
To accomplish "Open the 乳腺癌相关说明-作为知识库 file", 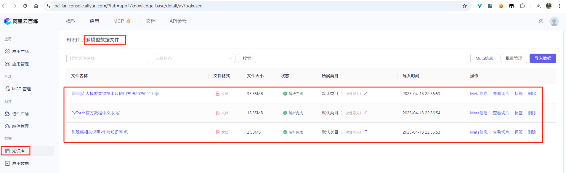I will click(x=97, y=132).
